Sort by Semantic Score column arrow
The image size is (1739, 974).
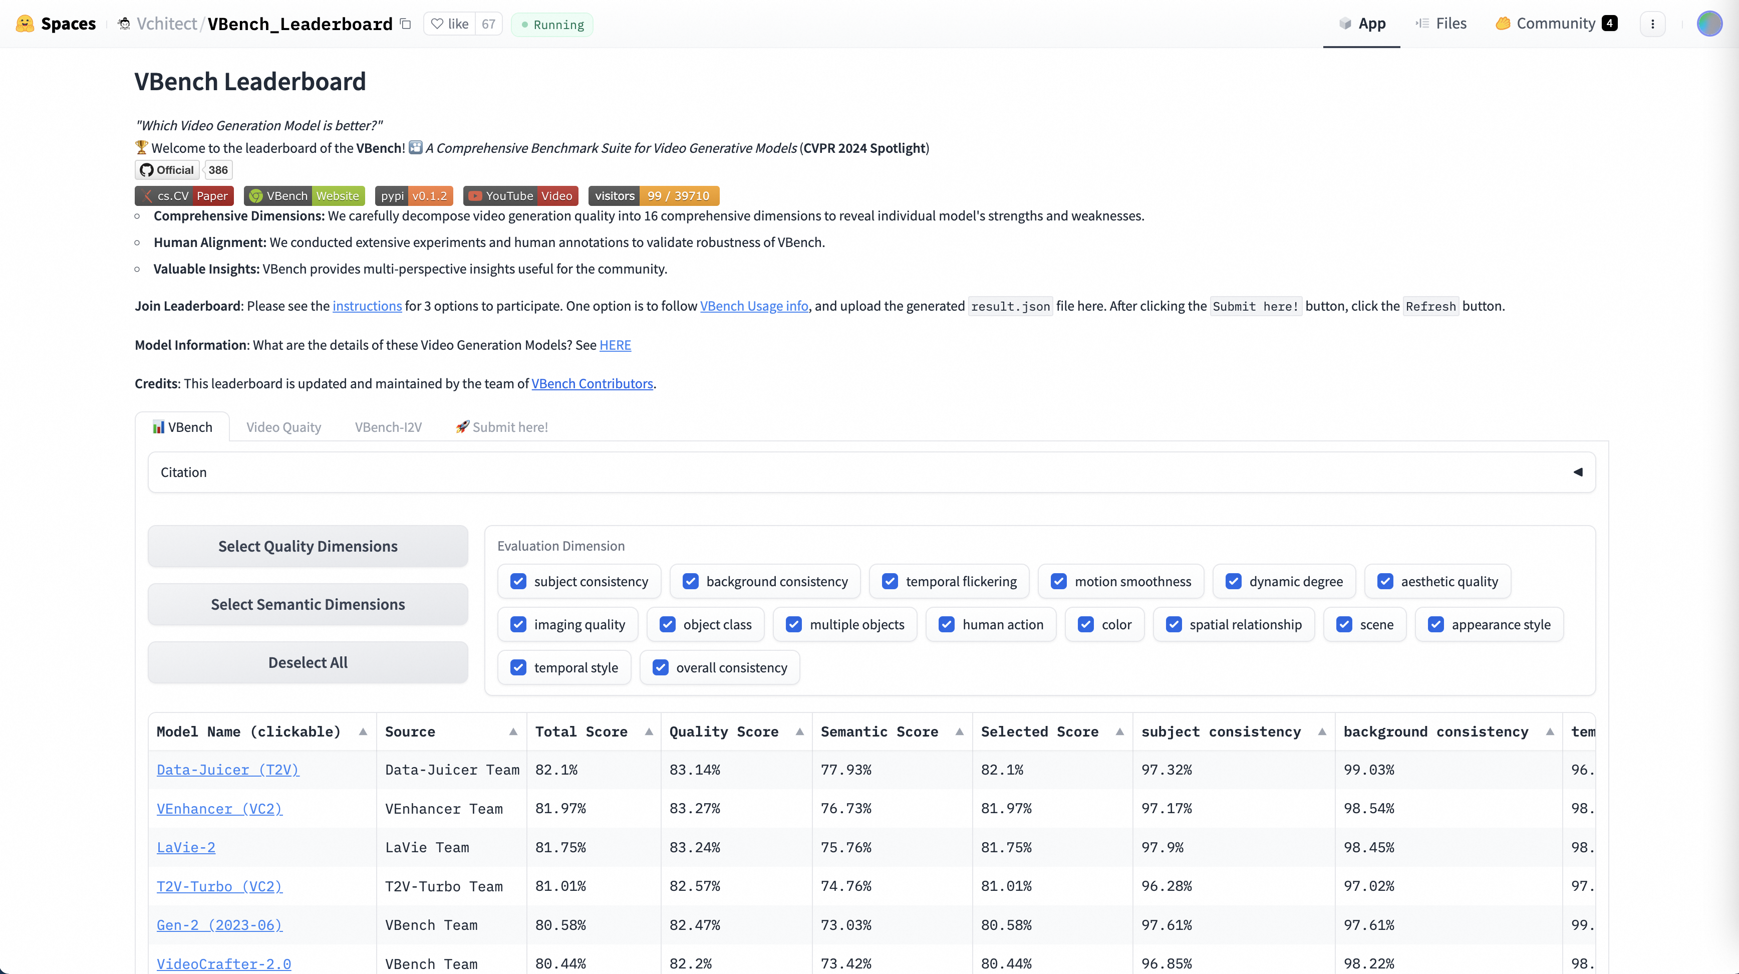click(959, 732)
